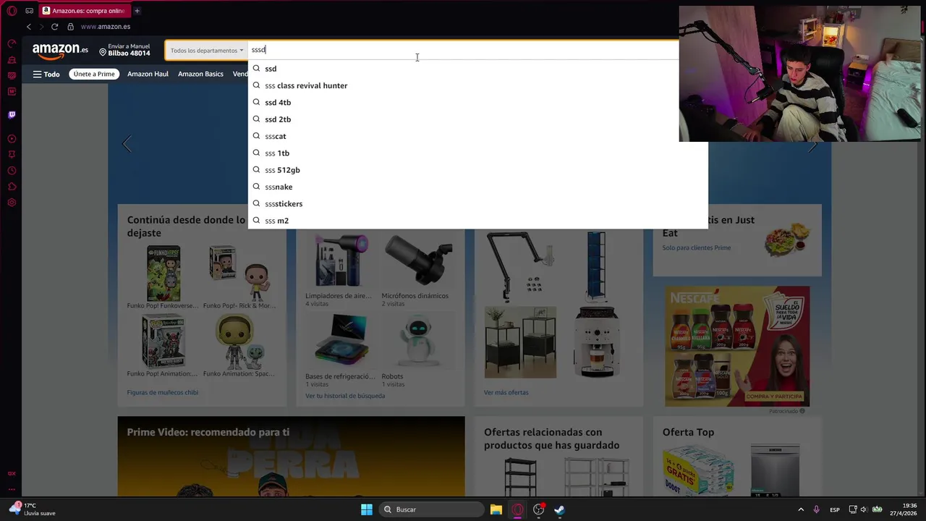Screen dimensions: 926x521
Task: Open Amazon Basics in navigation bar
Action: pyautogui.click(x=200, y=74)
